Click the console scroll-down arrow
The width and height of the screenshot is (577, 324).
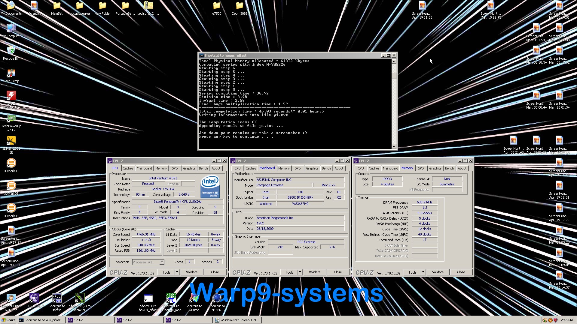pyautogui.click(x=394, y=146)
